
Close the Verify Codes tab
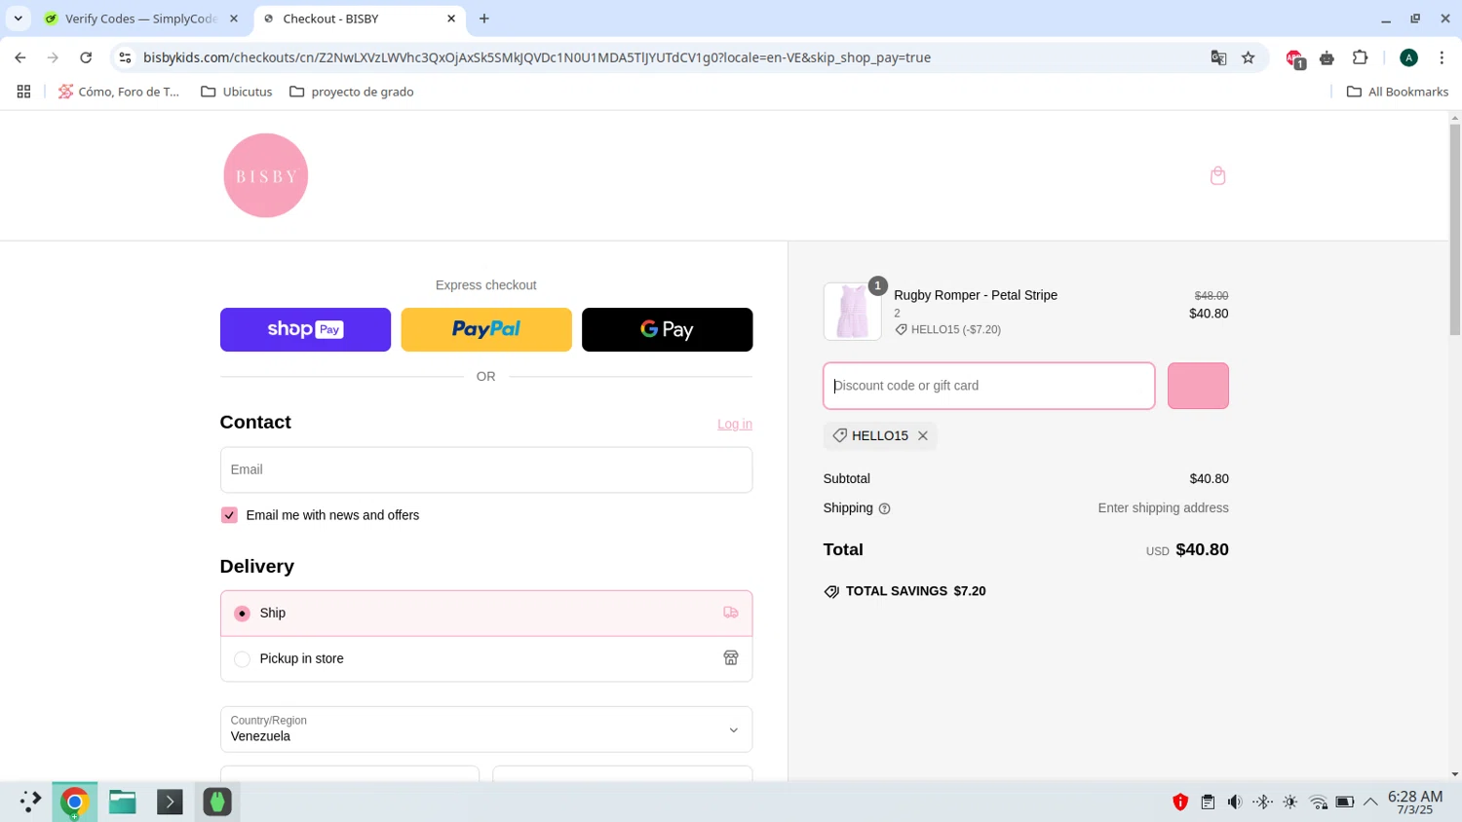click(x=234, y=19)
